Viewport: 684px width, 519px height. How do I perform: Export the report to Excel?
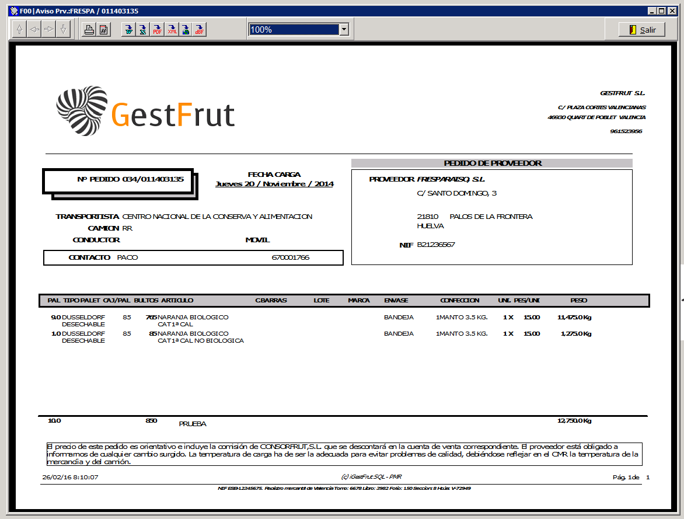[x=143, y=30]
